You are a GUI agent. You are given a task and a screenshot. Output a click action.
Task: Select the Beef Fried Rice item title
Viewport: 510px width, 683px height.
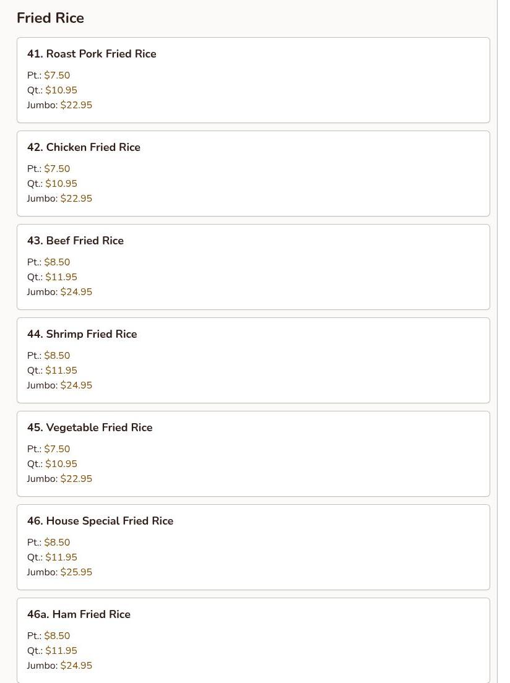(76, 241)
